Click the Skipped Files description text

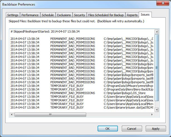coord(76,21)
